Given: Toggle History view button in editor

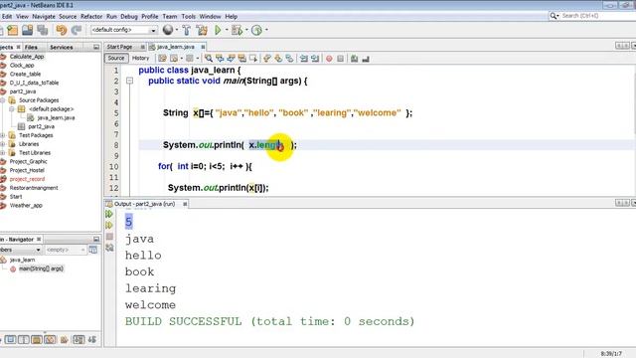Looking at the screenshot, I should tap(140, 58).
